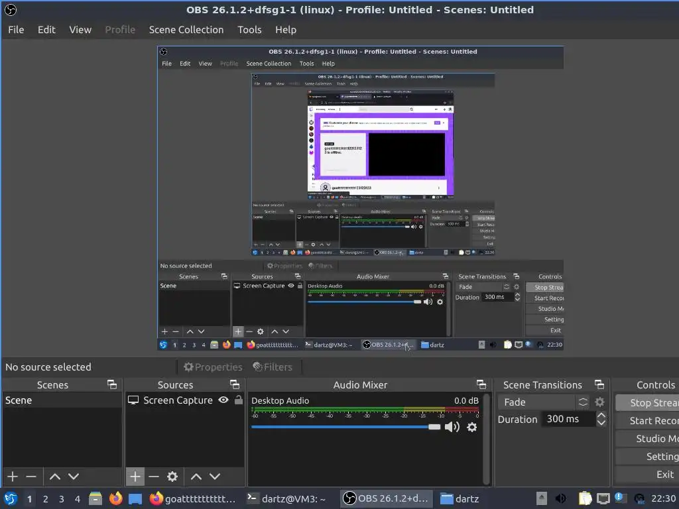
Task: Click the taskbar clock showing 22:30
Action: click(663, 498)
